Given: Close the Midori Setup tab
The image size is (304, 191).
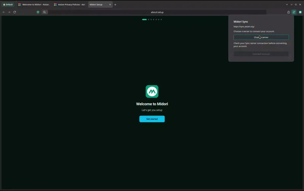Looking at the screenshot, I should 110,5.
